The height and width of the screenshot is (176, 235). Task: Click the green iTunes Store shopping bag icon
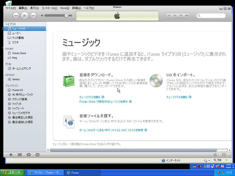tap(69, 80)
